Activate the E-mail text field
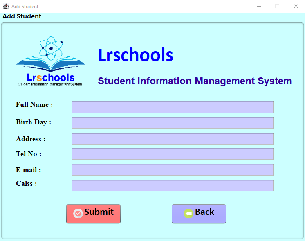 click(173, 169)
